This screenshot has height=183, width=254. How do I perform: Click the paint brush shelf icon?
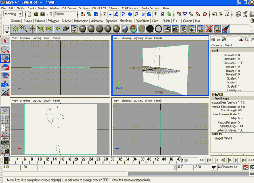tap(226, 29)
